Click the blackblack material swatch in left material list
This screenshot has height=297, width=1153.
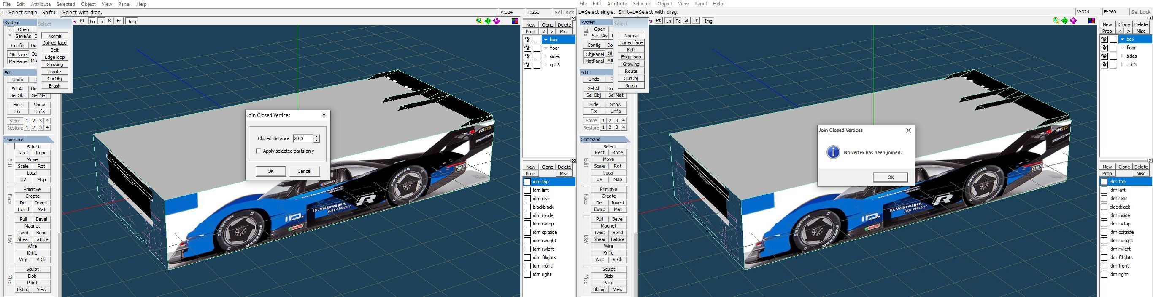tap(527, 207)
